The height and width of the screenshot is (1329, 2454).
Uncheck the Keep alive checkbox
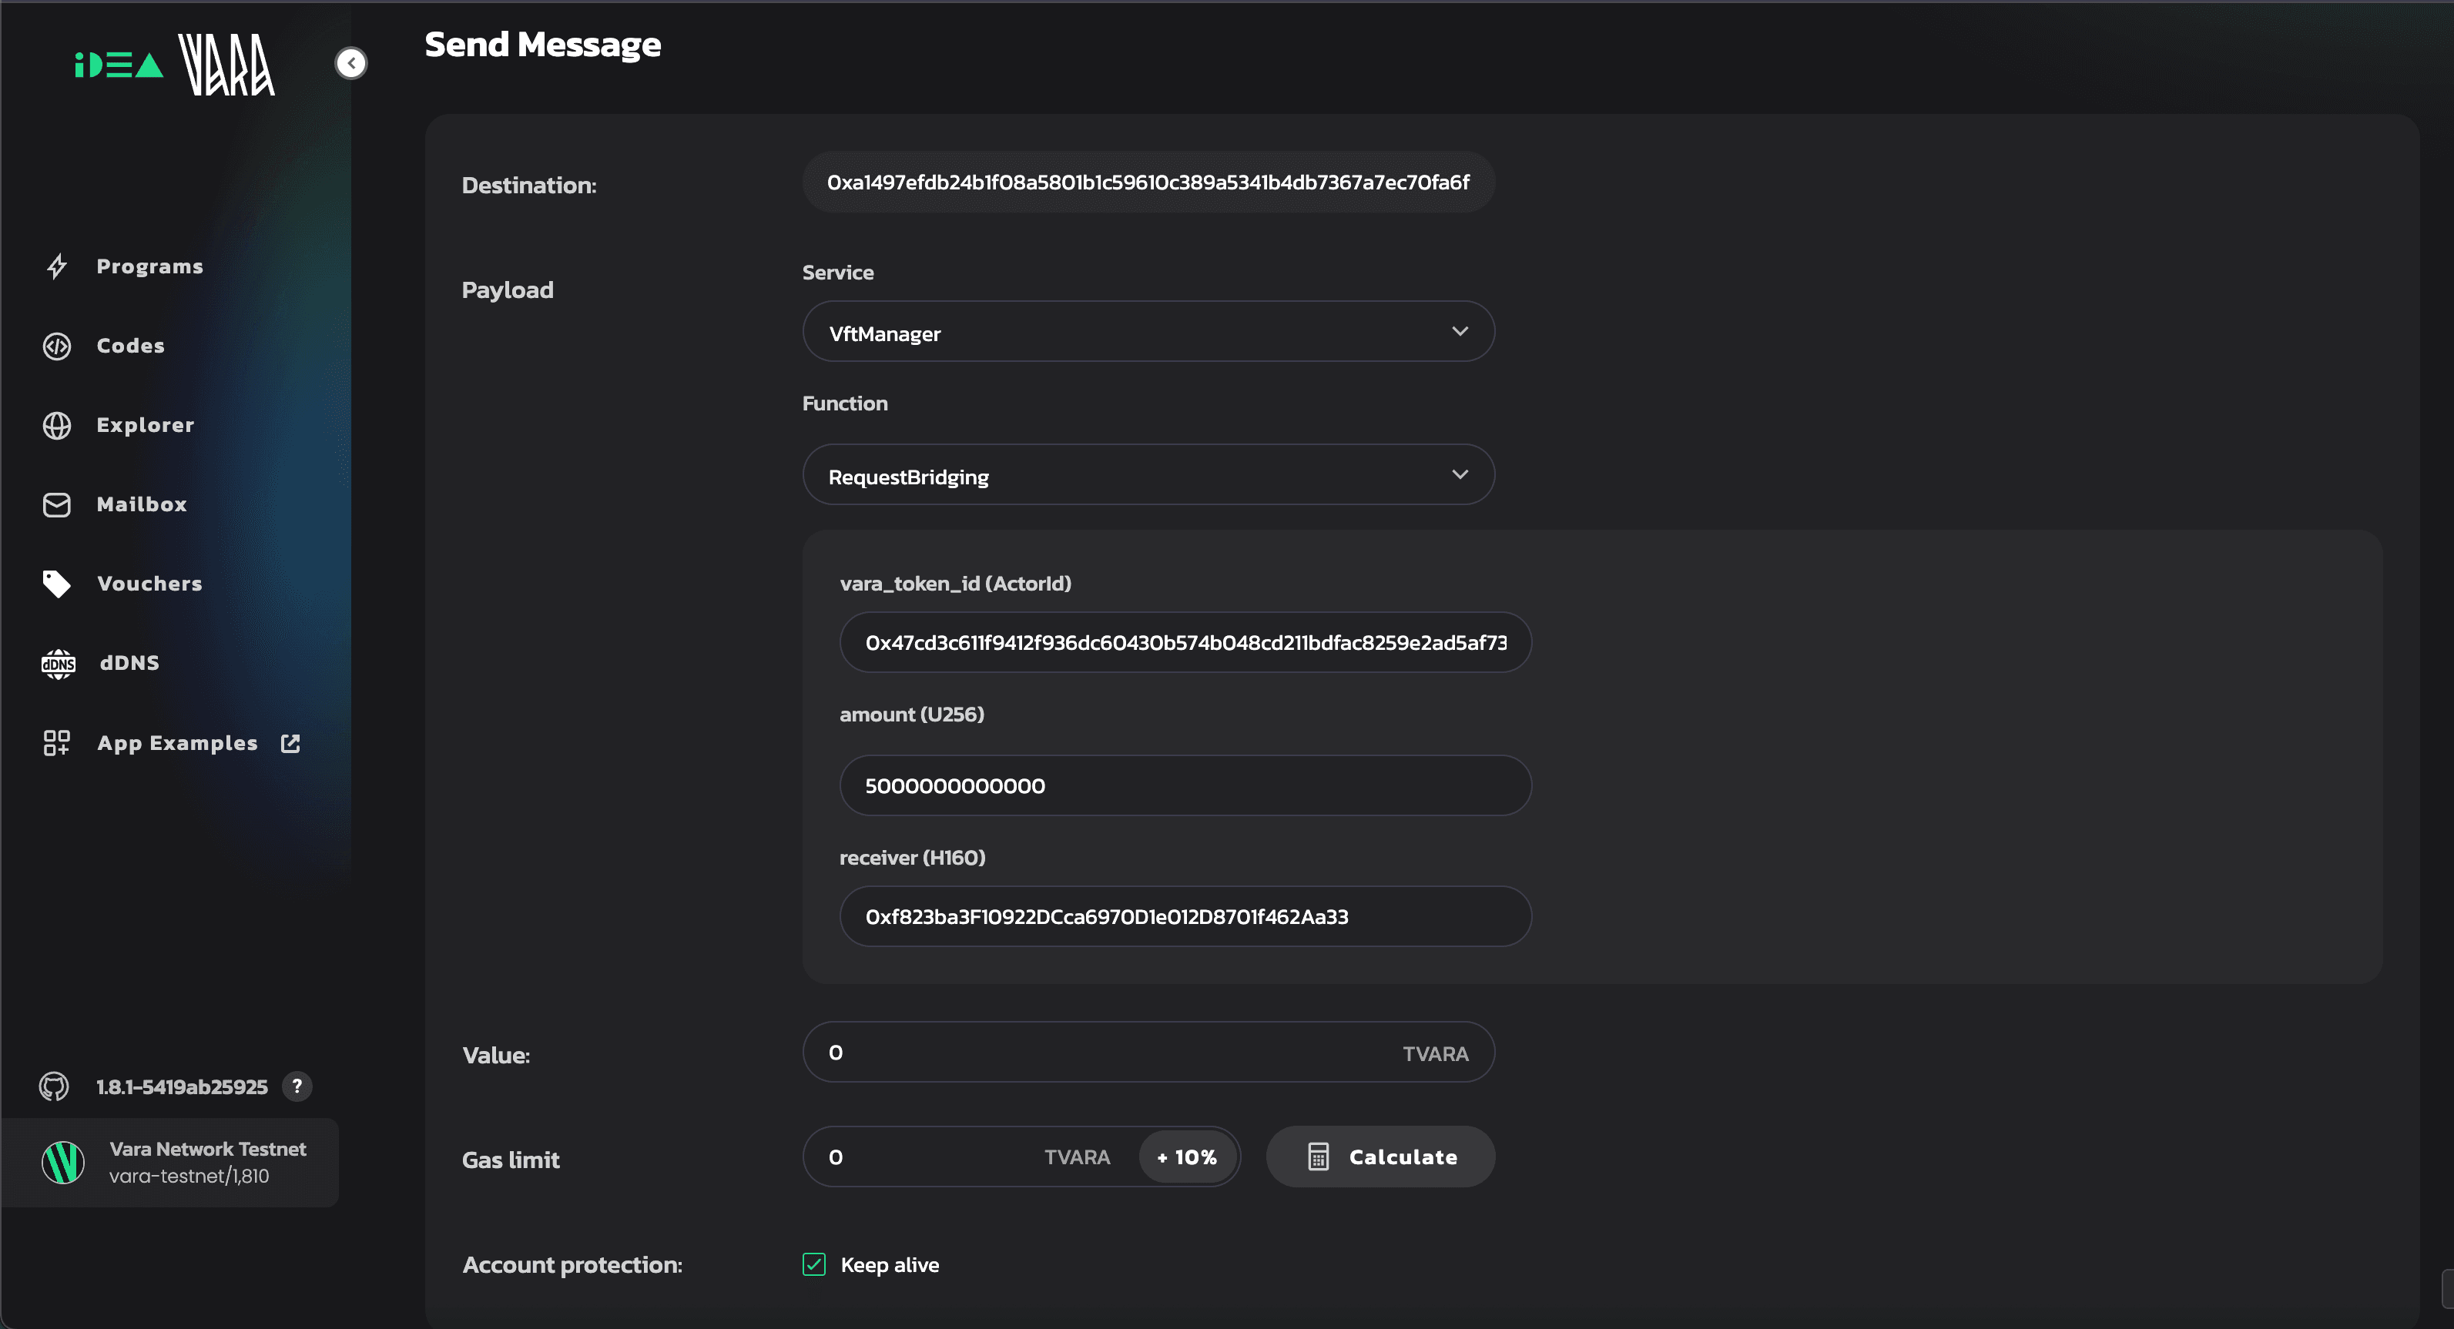tap(813, 1264)
